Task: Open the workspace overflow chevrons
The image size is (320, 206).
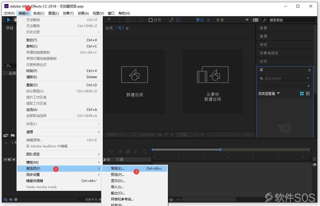Action: pos(247,20)
